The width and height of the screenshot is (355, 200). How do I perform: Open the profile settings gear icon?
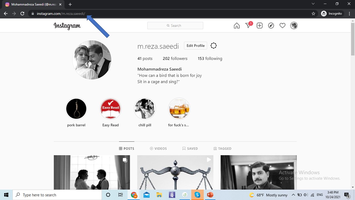[x=213, y=46]
